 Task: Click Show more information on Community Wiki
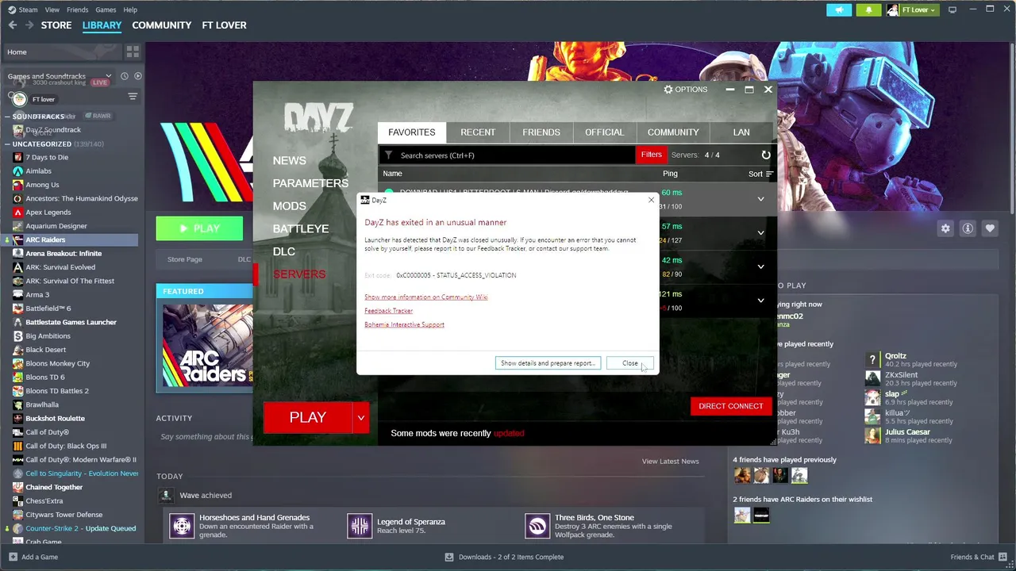coord(425,297)
